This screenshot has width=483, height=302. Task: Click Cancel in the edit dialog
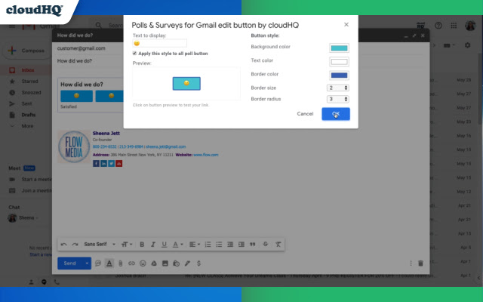305,114
